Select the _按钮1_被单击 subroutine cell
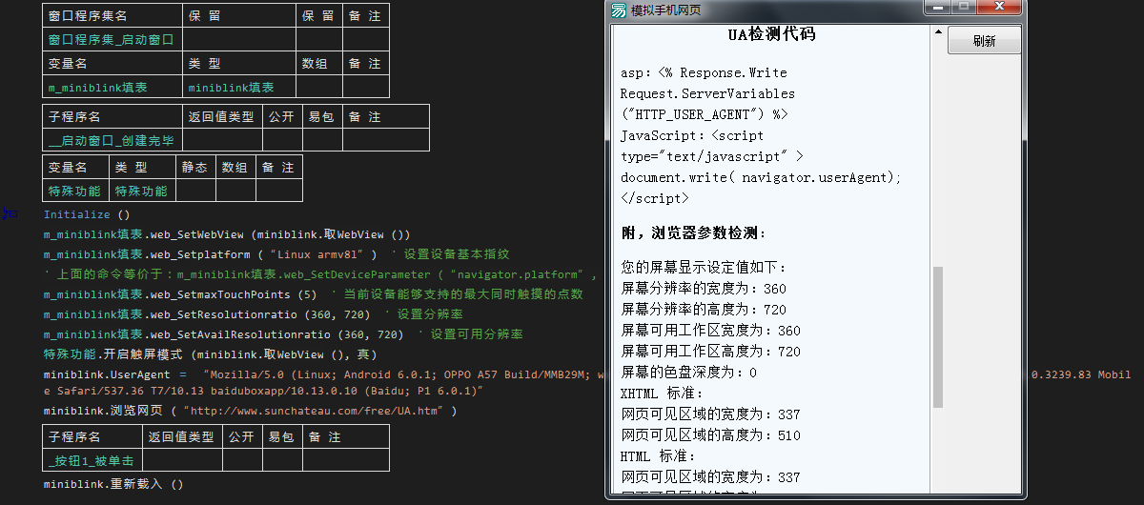Screen dimensions: 1144x505 (92, 461)
